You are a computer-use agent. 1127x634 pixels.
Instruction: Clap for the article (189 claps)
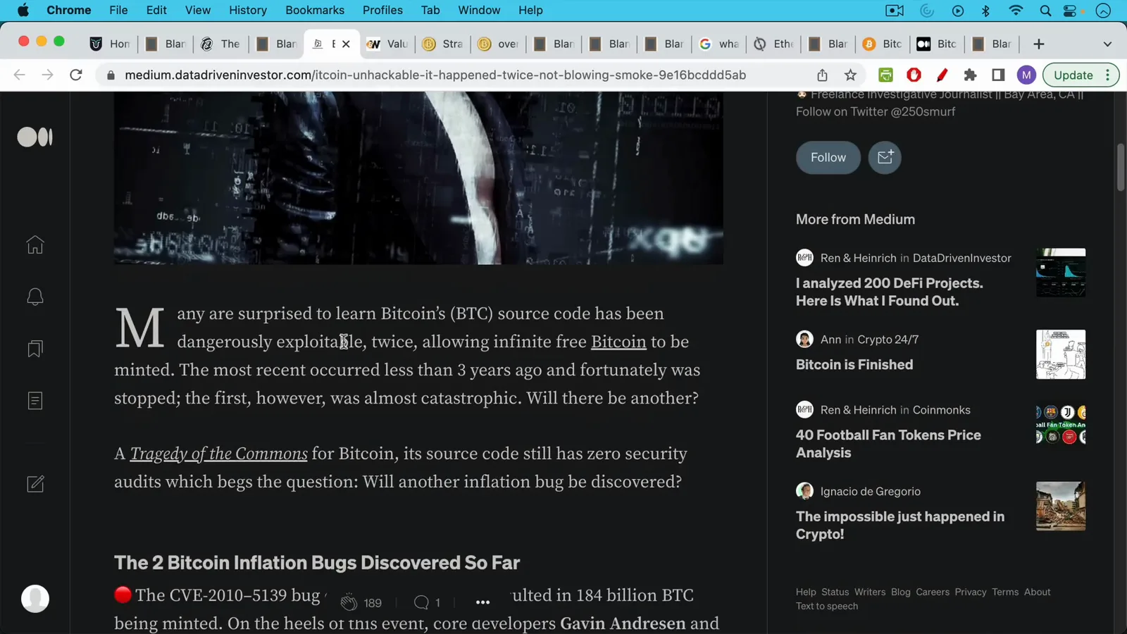pyautogui.click(x=349, y=602)
